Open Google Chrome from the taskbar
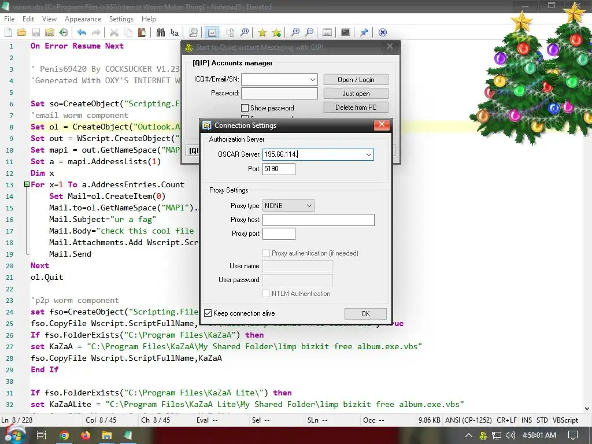This screenshot has height=444, width=592. tap(64, 436)
